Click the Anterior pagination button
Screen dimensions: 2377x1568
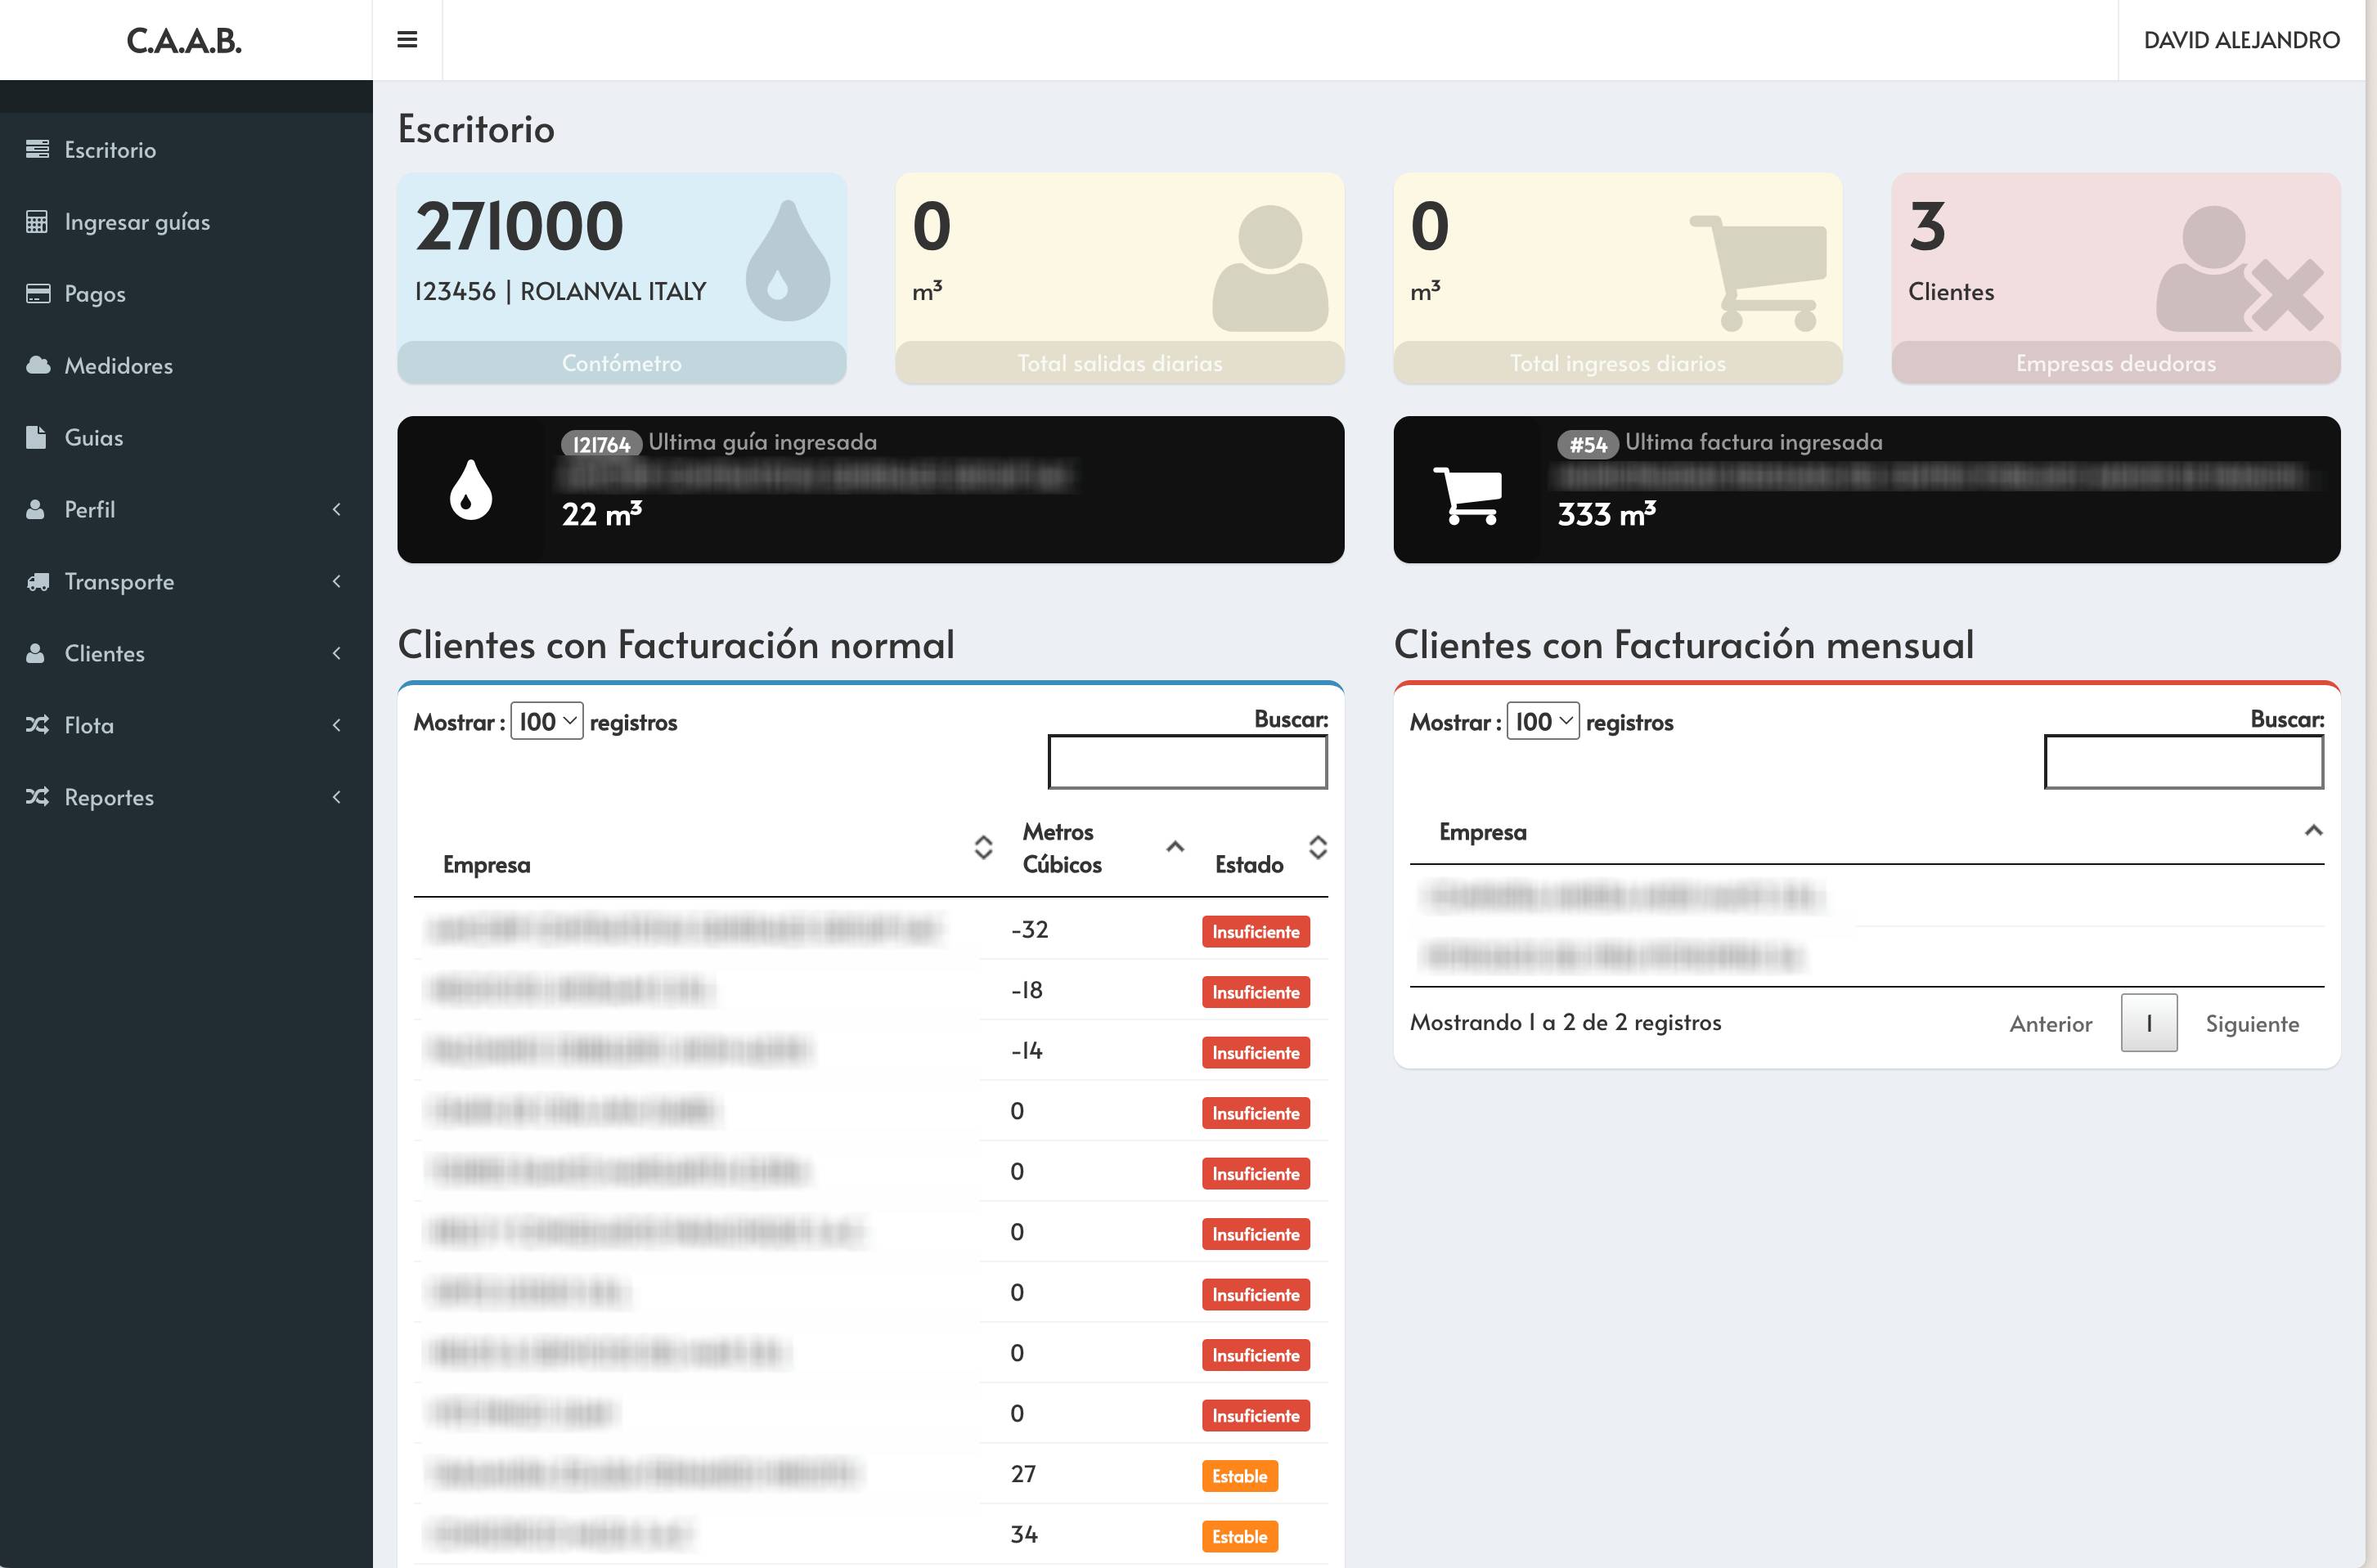[2051, 1023]
